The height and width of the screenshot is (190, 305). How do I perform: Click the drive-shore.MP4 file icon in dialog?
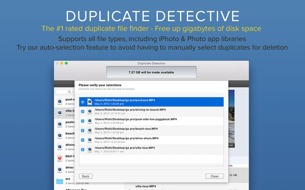90,140
